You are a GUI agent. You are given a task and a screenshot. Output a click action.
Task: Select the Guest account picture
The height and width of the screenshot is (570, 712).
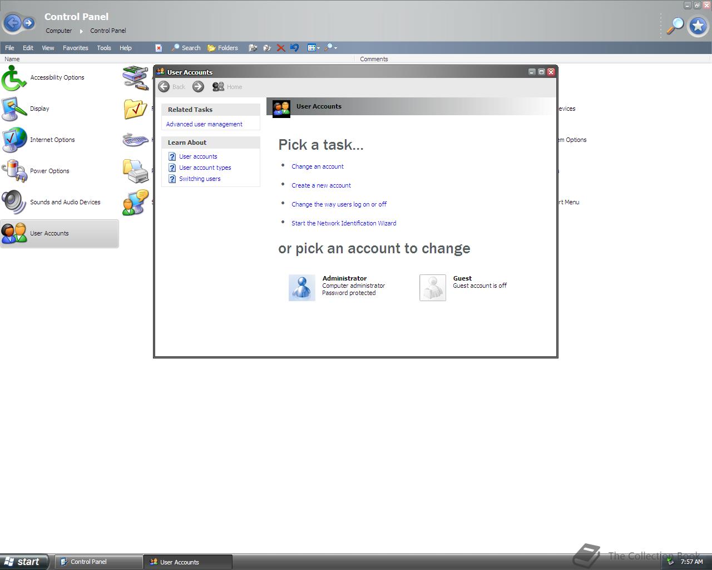point(433,288)
